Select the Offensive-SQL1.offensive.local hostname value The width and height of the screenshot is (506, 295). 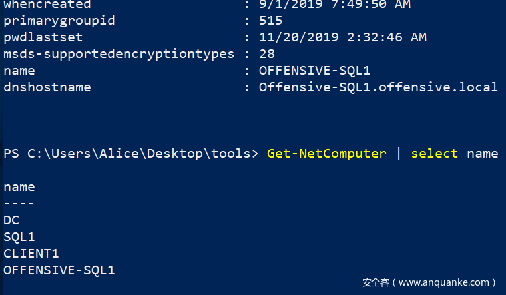(x=378, y=87)
